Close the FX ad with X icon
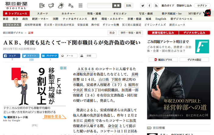This screenshot has width=214, height=135. click(65, 68)
